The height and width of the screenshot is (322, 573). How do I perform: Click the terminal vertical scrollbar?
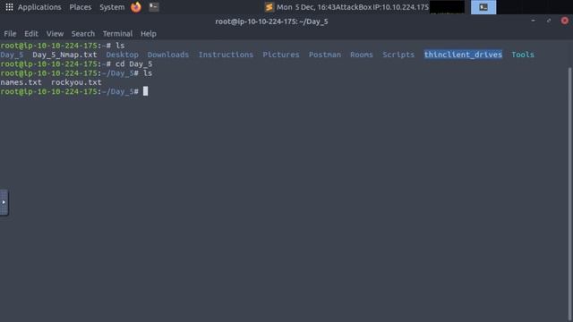pos(569,193)
